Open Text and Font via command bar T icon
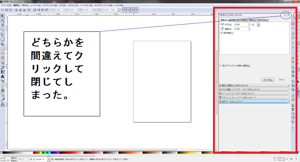The height and width of the screenshot is (162, 300). 293,110
